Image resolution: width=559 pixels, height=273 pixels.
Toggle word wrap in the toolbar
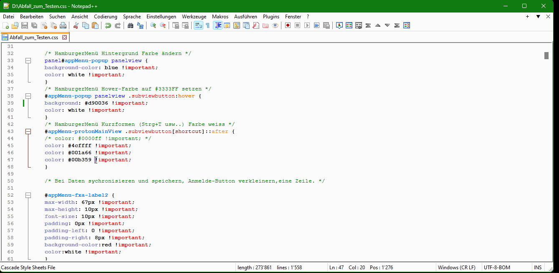click(198, 26)
